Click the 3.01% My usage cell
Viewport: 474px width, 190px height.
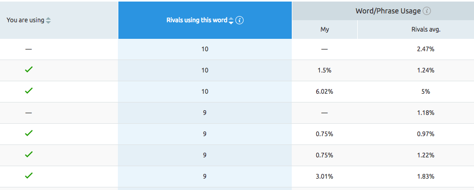pos(324,177)
